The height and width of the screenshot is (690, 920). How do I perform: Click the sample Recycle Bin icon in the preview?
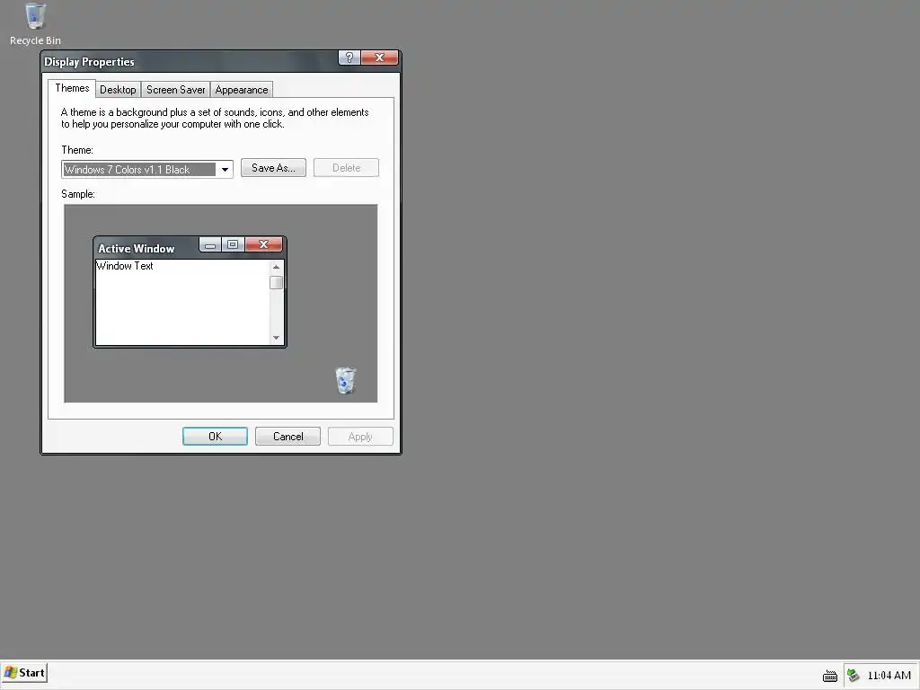click(x=346, y=381)
